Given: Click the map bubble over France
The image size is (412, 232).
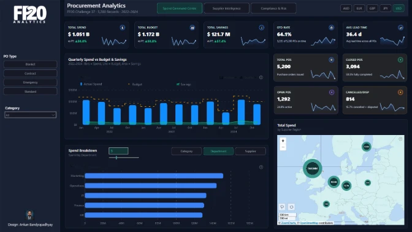Looking at the screenshot, I should (326, 204).
